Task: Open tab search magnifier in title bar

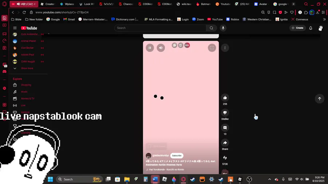Action: (x=306, y=4)
